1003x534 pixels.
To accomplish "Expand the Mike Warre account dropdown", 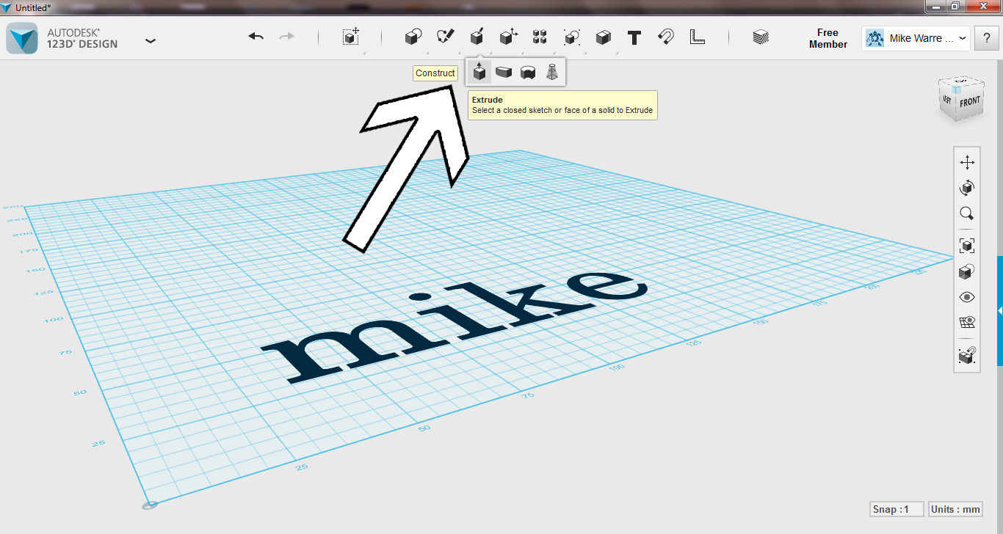I will pos(916,38).
